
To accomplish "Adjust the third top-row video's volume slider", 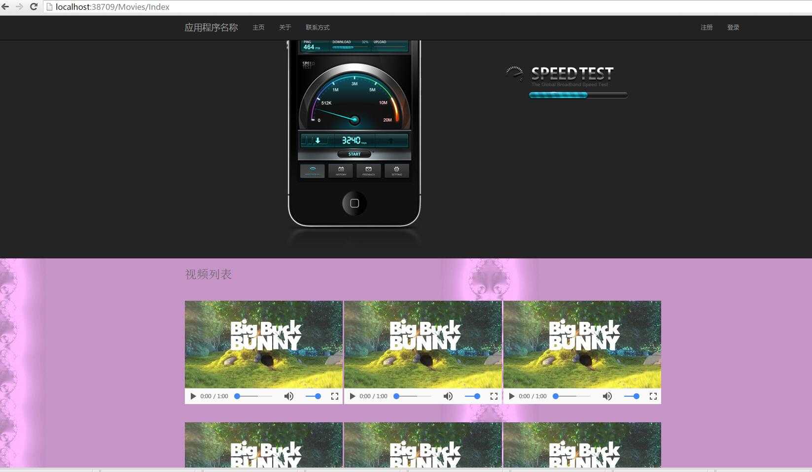I will point(632,396).
